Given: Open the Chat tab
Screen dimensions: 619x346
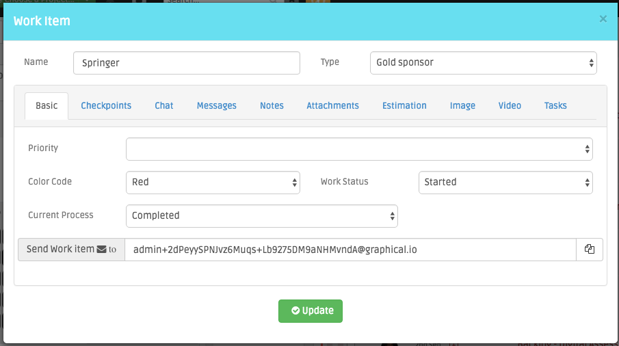Looking at the screenshot, I should click(x=164, y=106).
